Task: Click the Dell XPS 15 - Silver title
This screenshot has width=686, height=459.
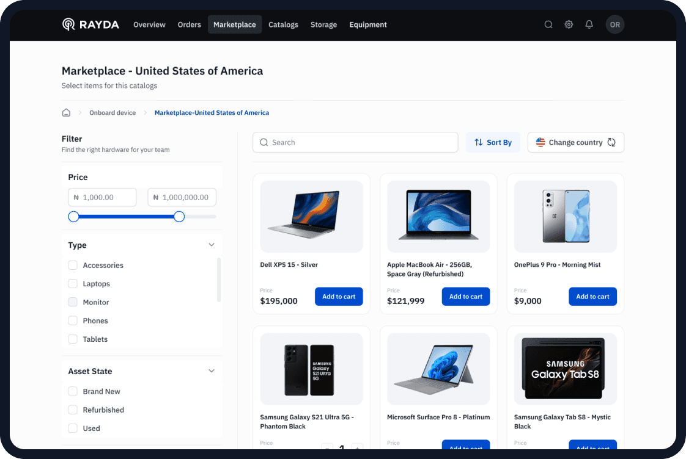Action: [289, 265]
